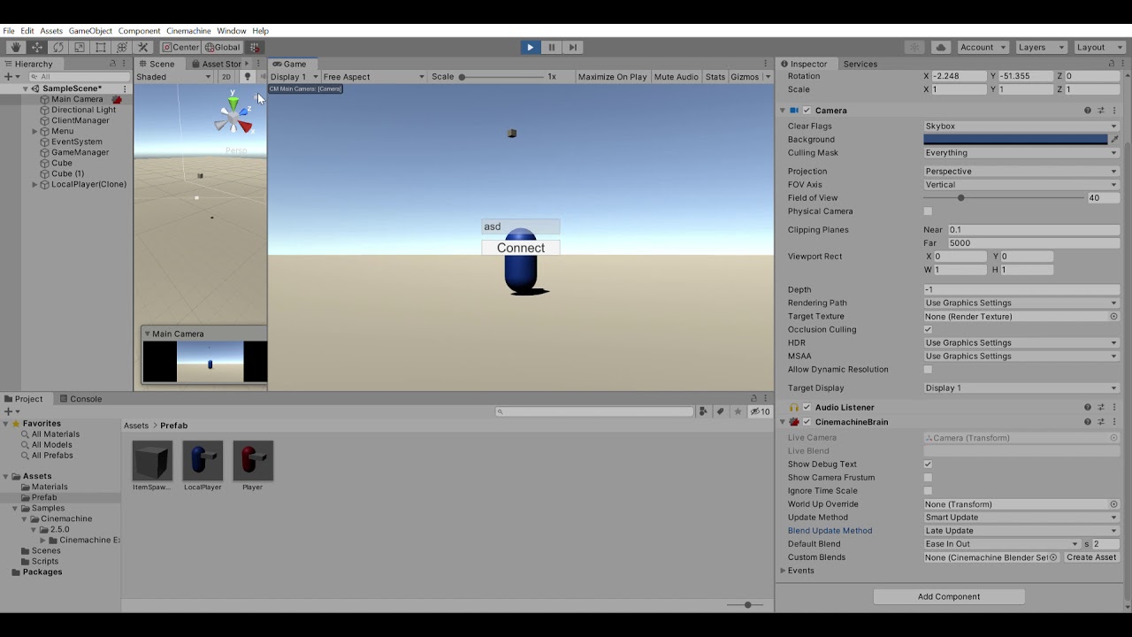Enable the Physical Camera checkbox

point(928,211)
